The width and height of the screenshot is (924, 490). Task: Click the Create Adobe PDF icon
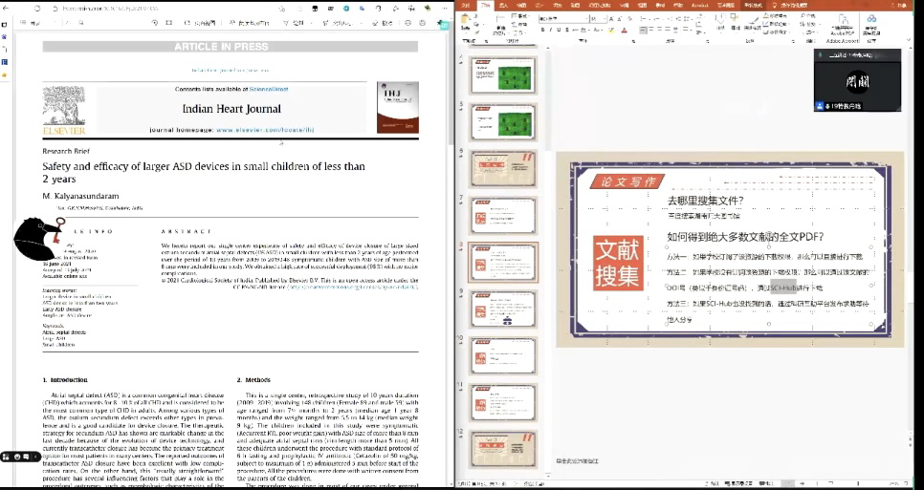[843, 23]
